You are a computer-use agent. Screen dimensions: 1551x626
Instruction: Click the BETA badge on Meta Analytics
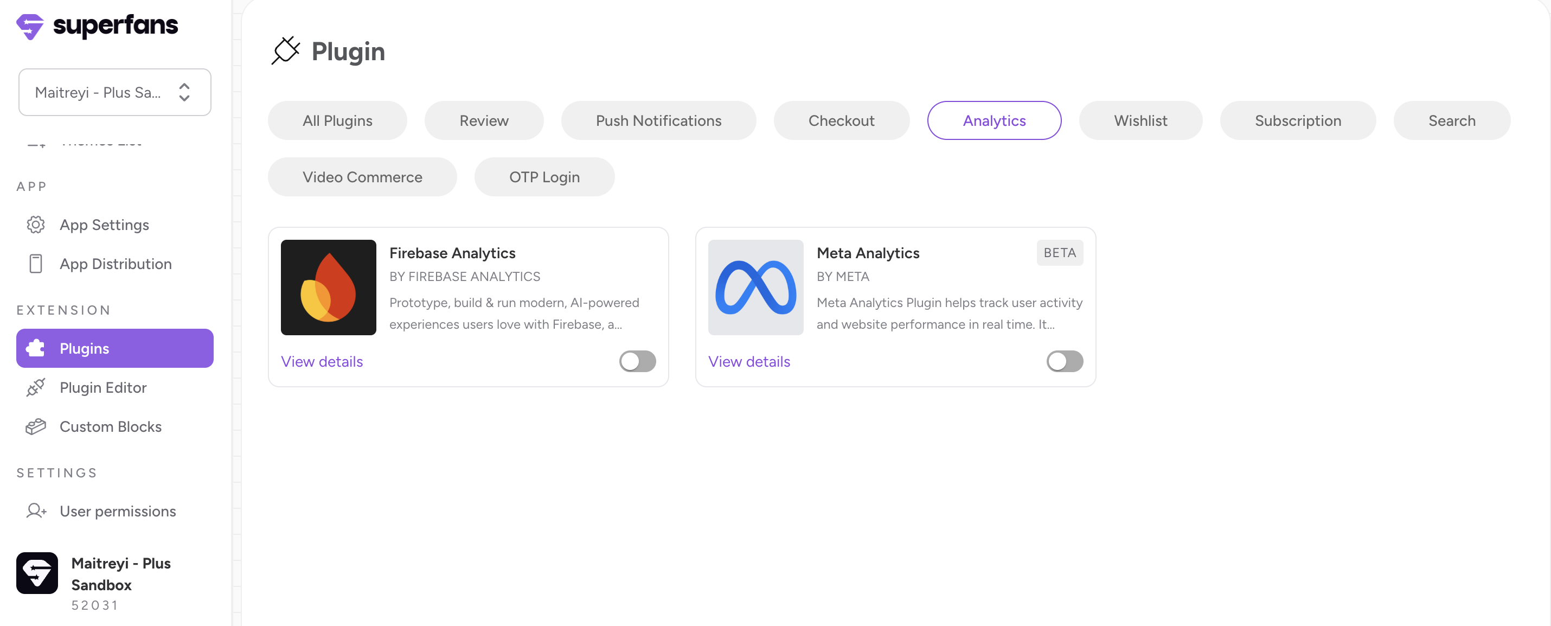(x=1059, y=253)
